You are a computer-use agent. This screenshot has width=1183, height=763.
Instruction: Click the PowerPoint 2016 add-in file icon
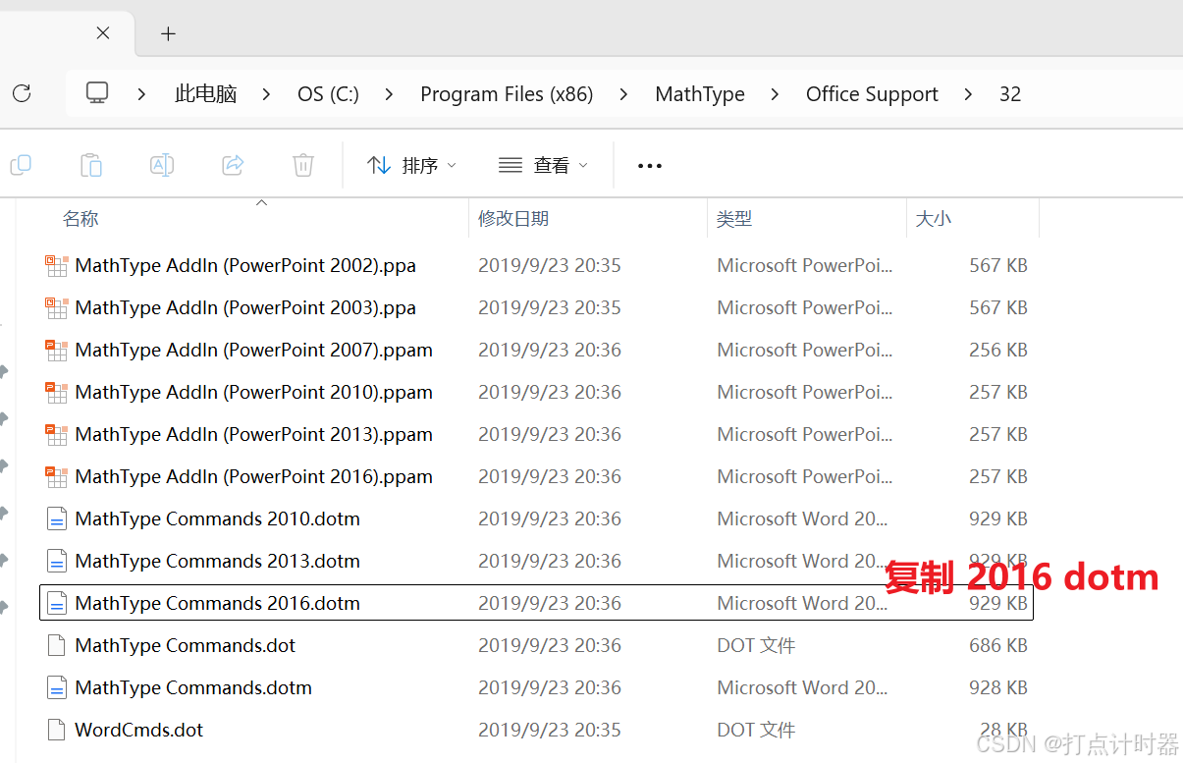pos(57,476)
